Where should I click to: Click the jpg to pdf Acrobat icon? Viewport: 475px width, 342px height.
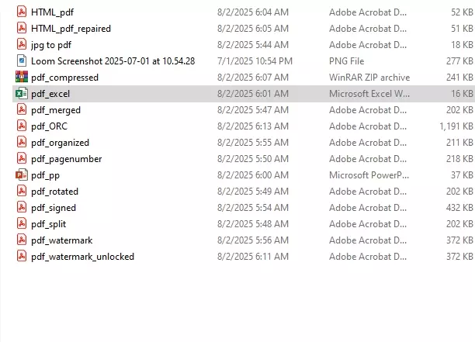[22, 45]
